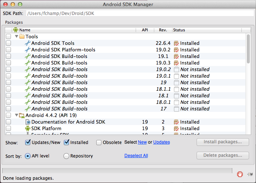Click Installed status icon for SDK Platform row
Viewport: 256px width, 183px height.
pos(177,128)
